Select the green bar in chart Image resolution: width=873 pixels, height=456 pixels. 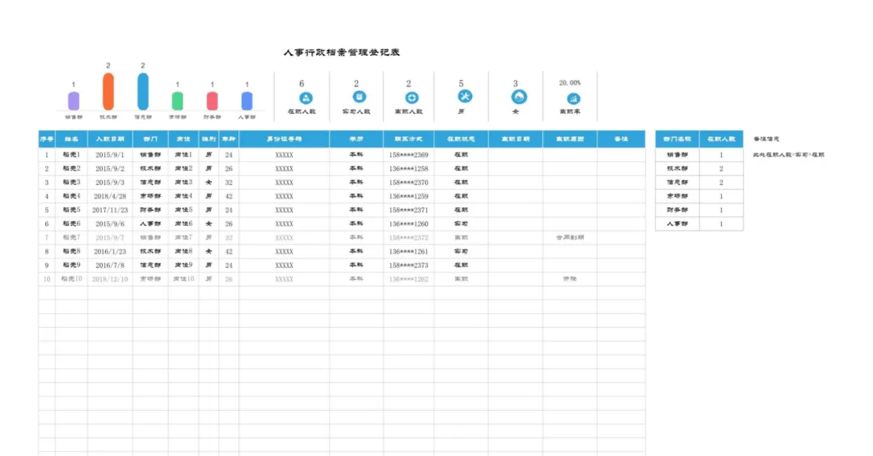[x=178, y=101]
